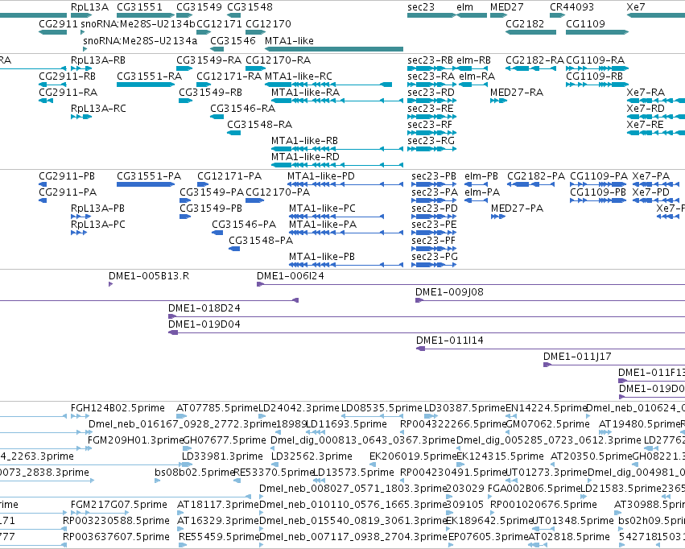Select the CG31549 gene label
The width and height of the screenshot is (685, 549).
[199, 7]
